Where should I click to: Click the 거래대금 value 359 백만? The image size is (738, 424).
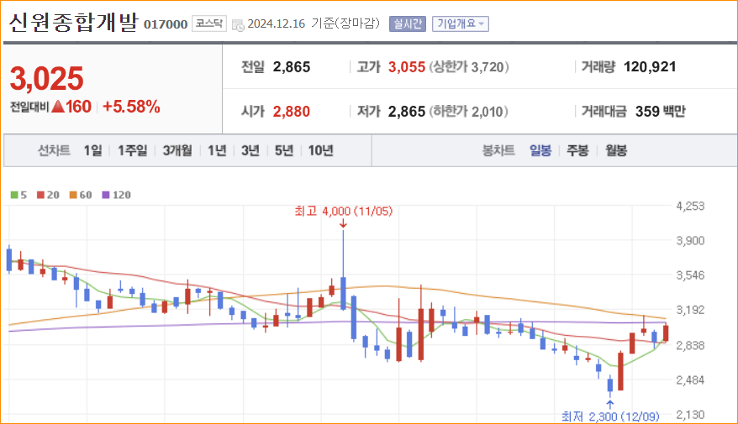point(661,112)
